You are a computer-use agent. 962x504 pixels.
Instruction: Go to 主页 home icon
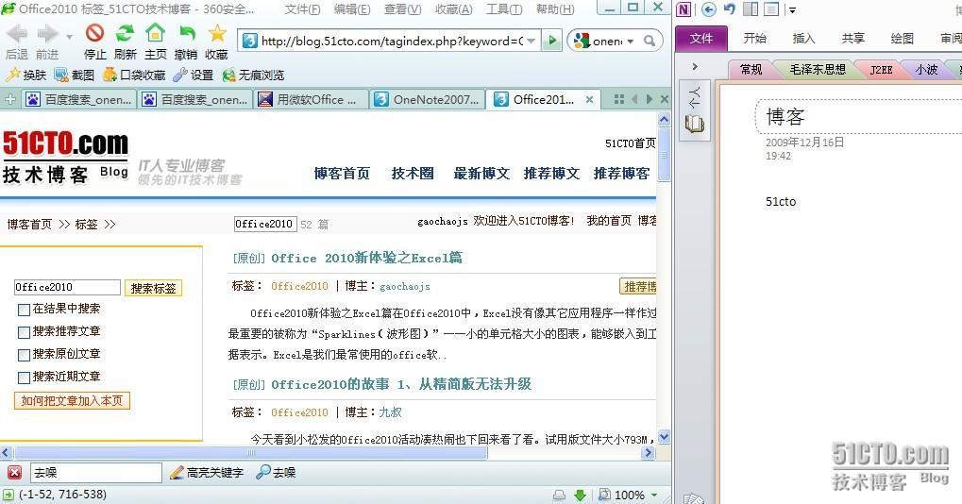tap(155, 32)
